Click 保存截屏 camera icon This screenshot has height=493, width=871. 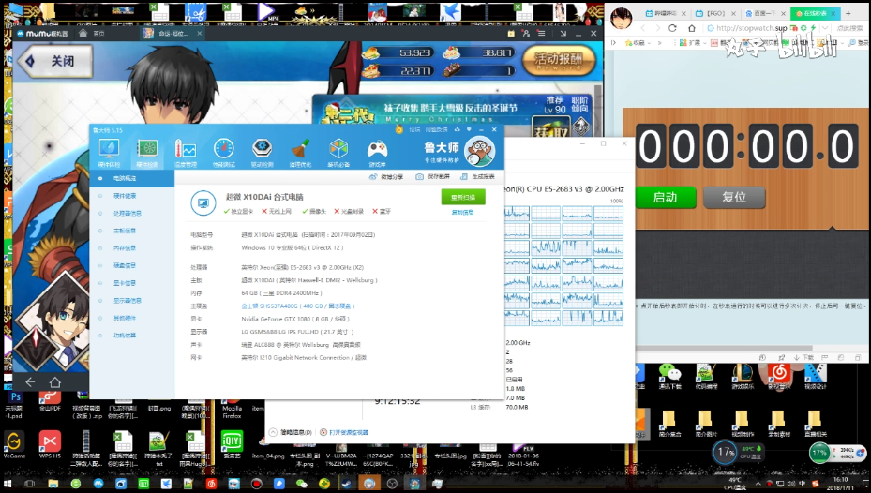[x=433, y=176]
